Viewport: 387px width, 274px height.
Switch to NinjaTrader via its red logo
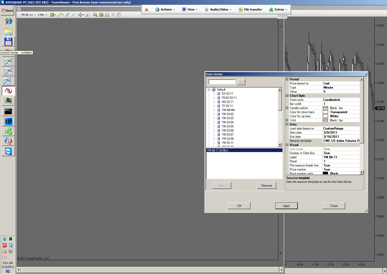click(x=8, y=91)
